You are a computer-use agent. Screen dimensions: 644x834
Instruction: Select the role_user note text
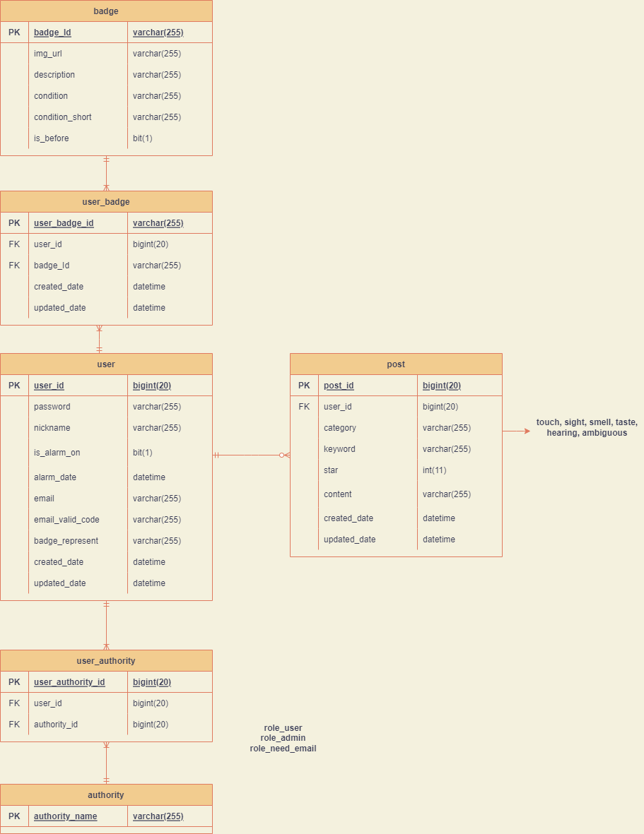point(283,738)
